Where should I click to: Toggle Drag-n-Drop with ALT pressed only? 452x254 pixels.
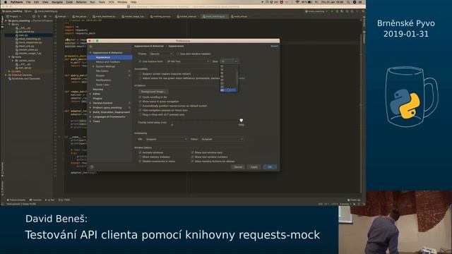click(140, 114)
